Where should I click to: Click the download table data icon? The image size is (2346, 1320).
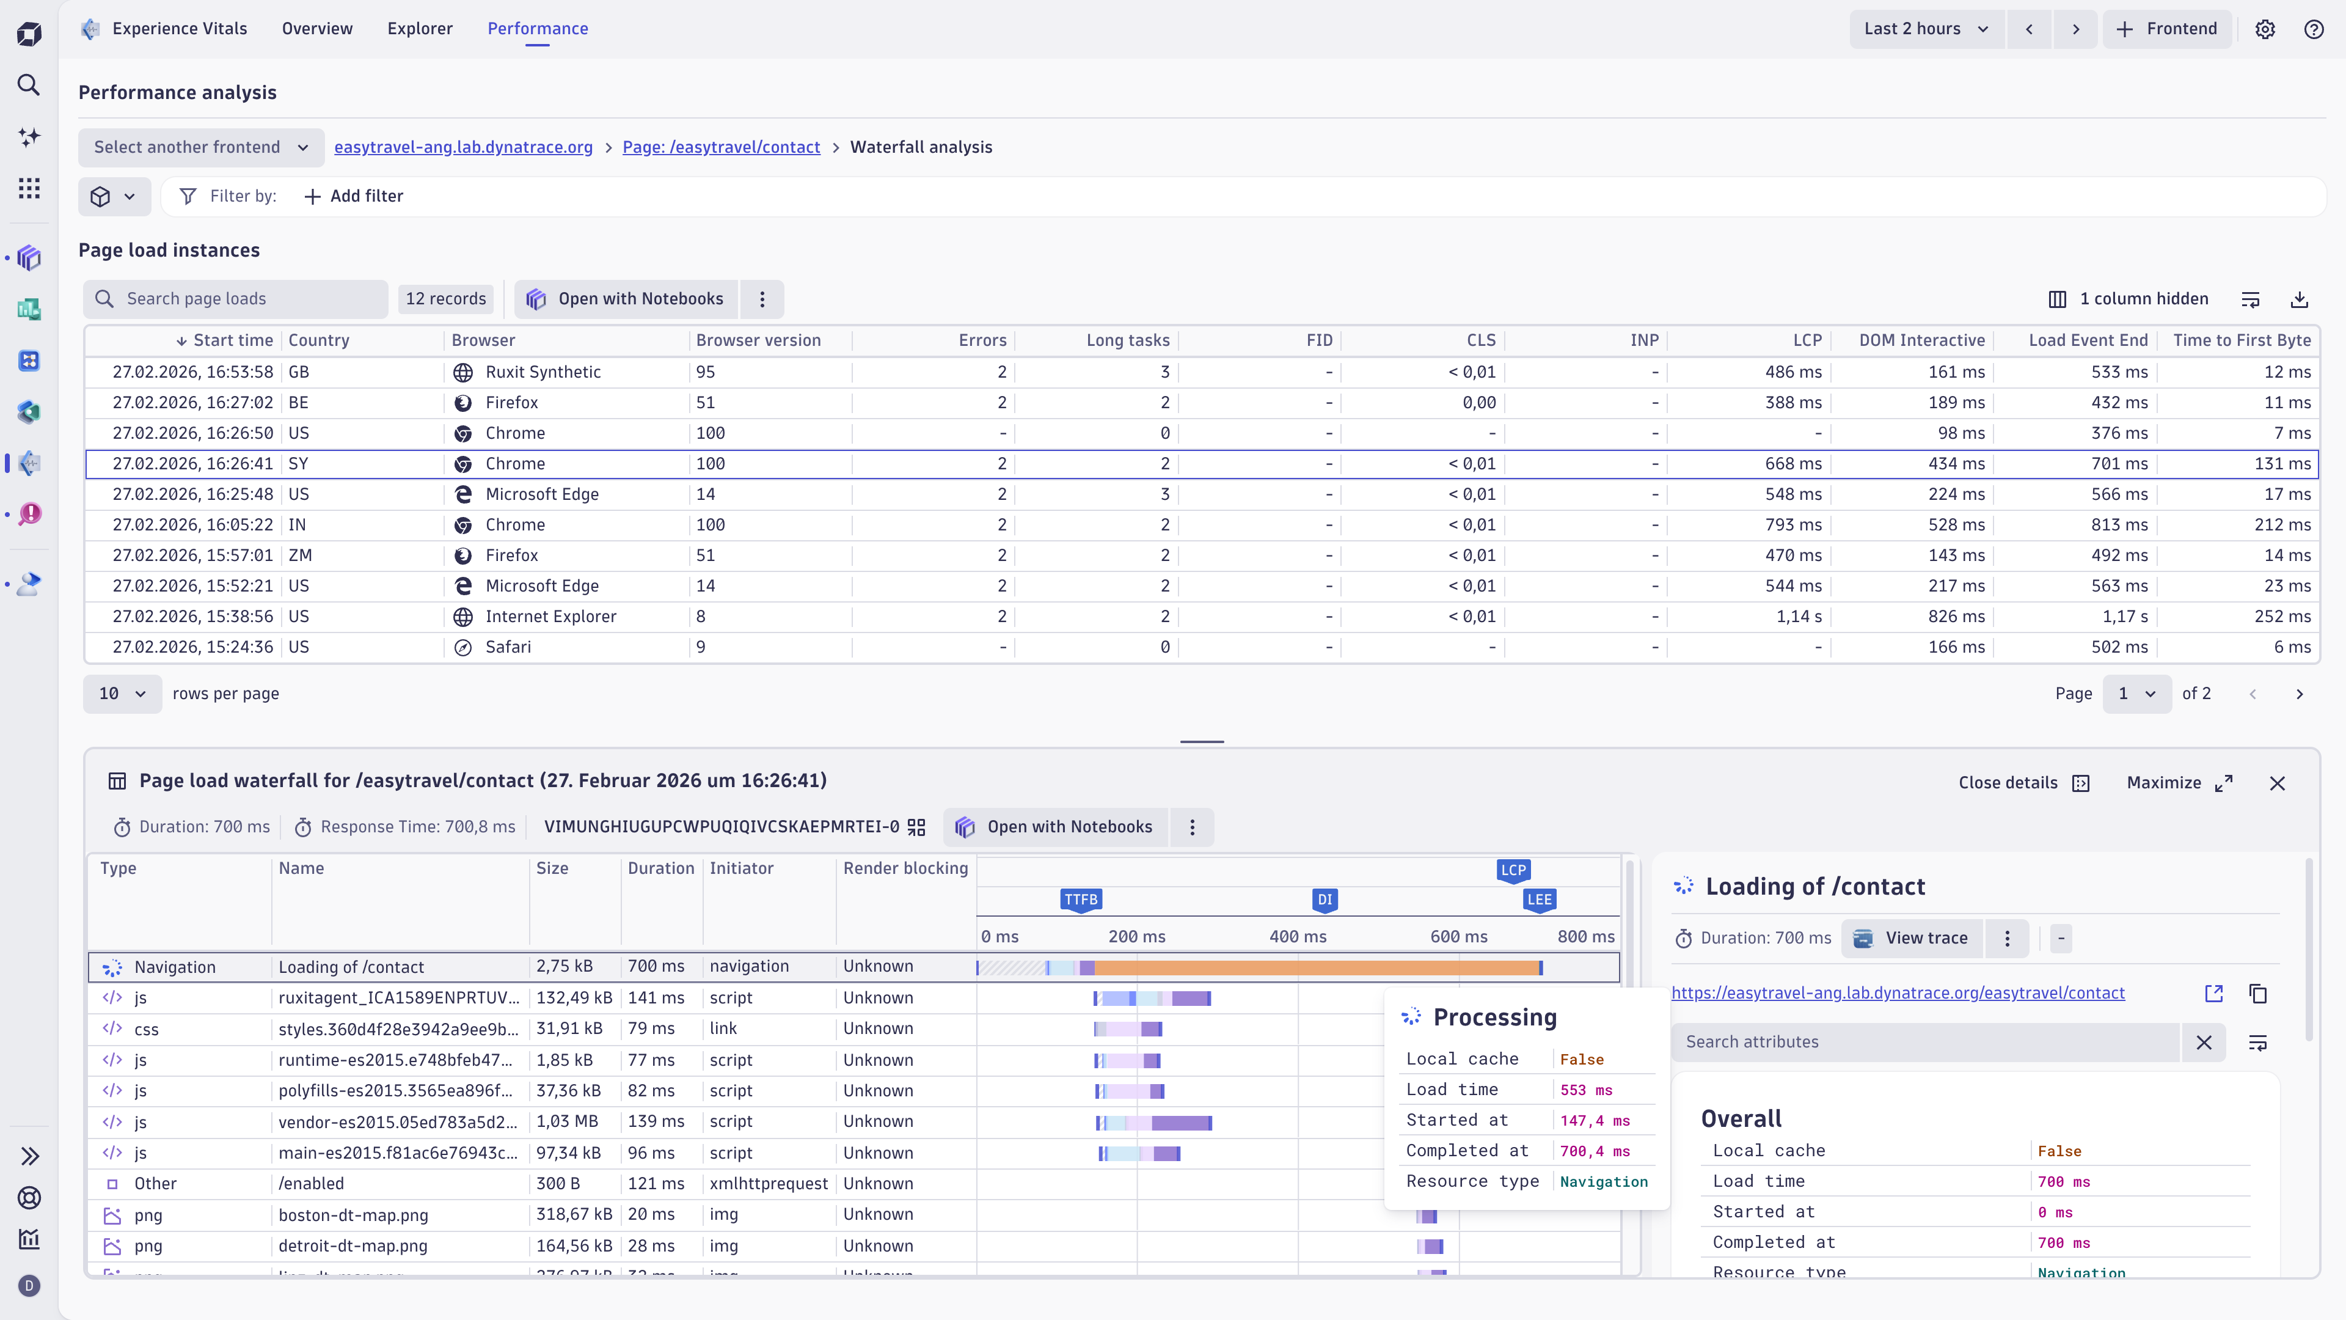(2298, 299)
